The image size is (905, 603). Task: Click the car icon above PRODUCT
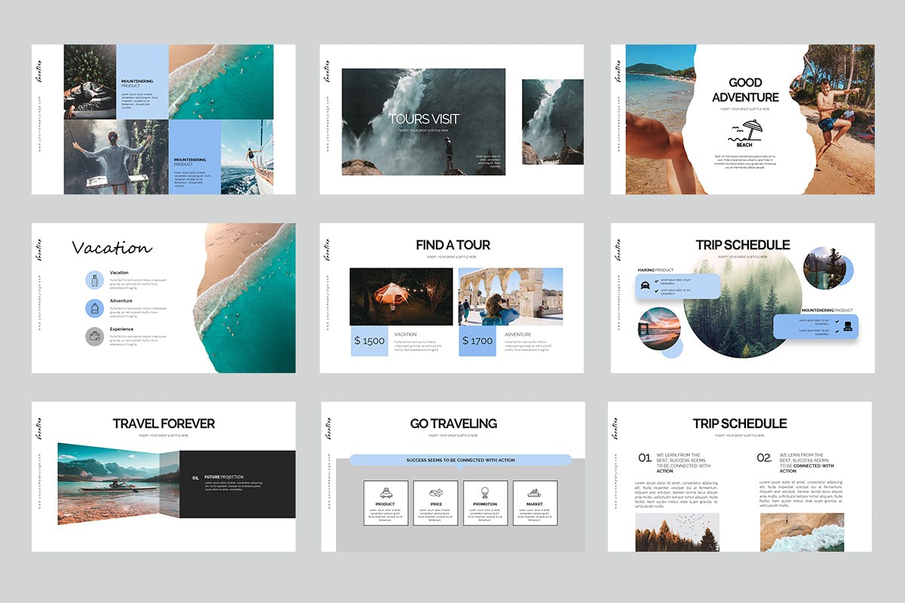coord(385,492)
